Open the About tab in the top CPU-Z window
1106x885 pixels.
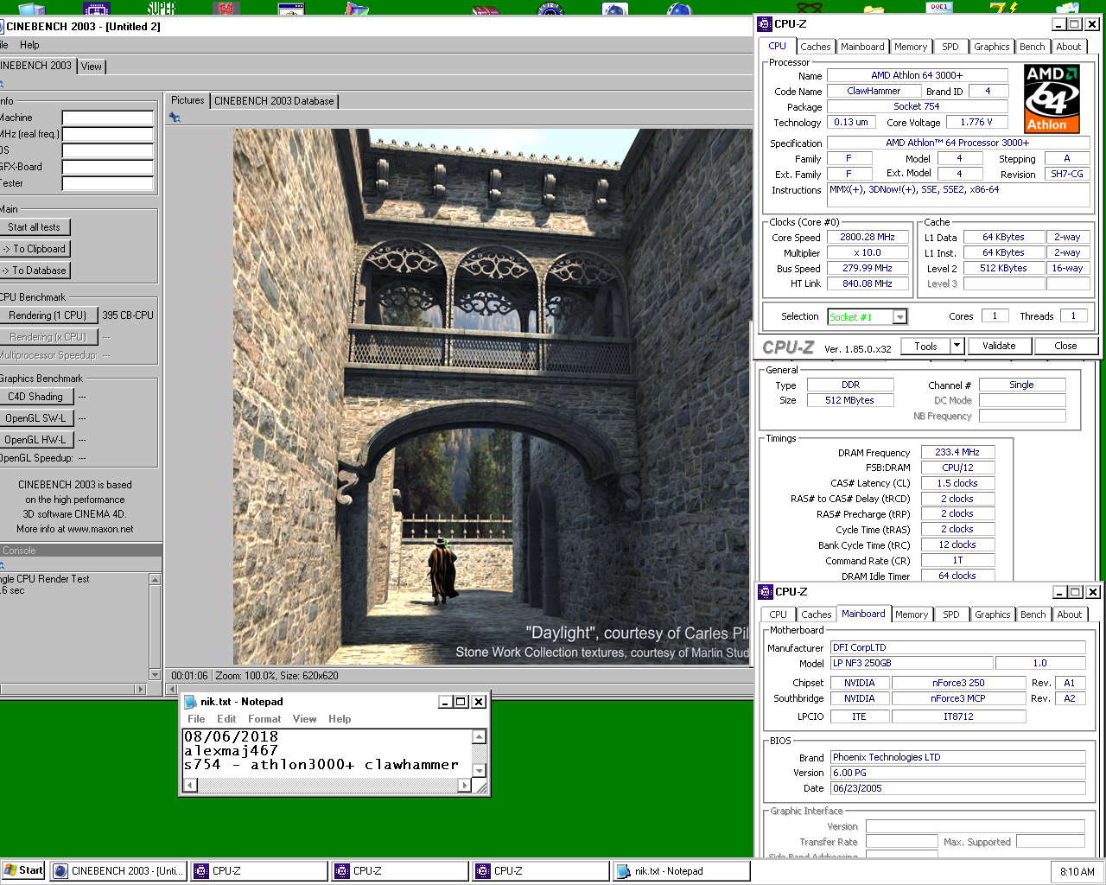coord(1068,48)
